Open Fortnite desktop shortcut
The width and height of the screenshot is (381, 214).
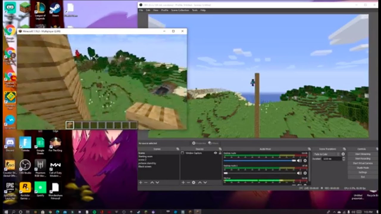(x=25, y=144)
